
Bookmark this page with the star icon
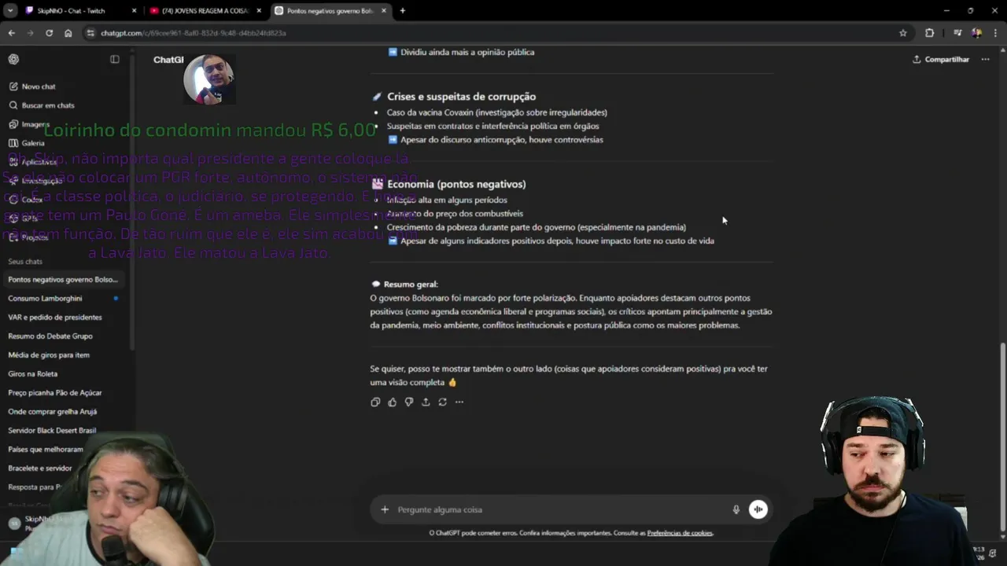tap(903, 33)
